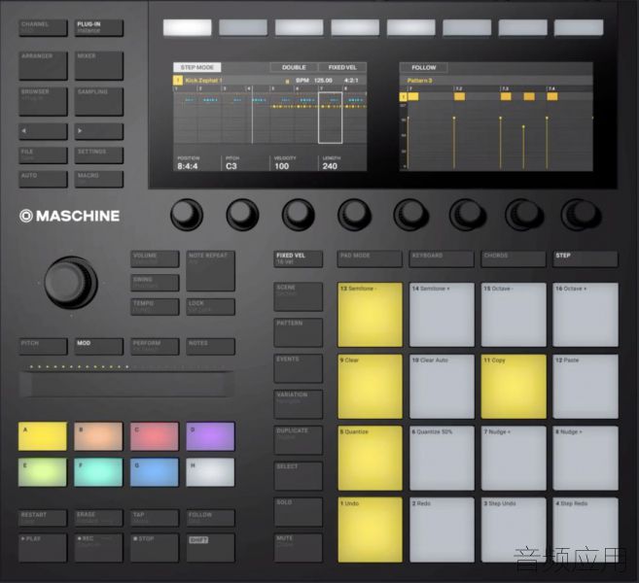
Task: Hit the RESTART button
Action: (x=43, y=518)
